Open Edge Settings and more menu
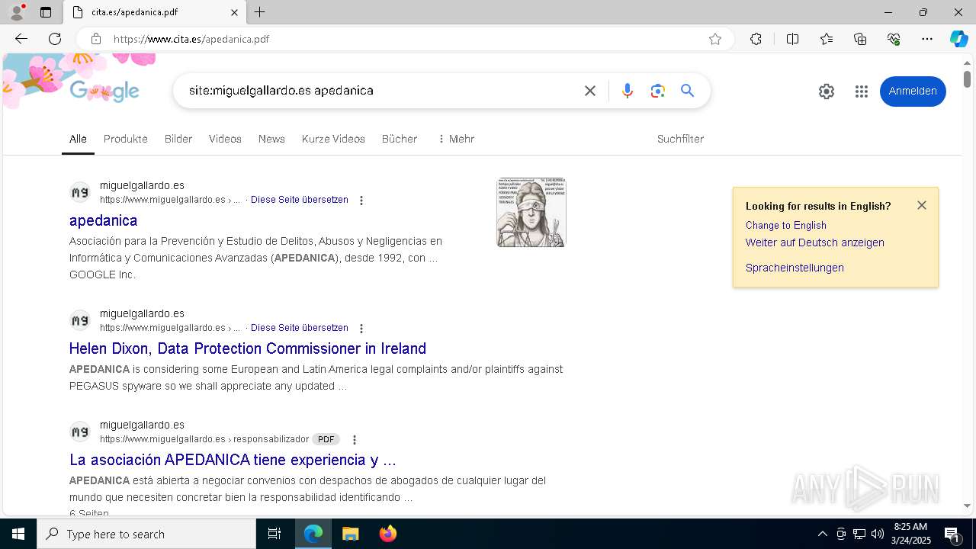The image size is (976, 549). (927, 39)
